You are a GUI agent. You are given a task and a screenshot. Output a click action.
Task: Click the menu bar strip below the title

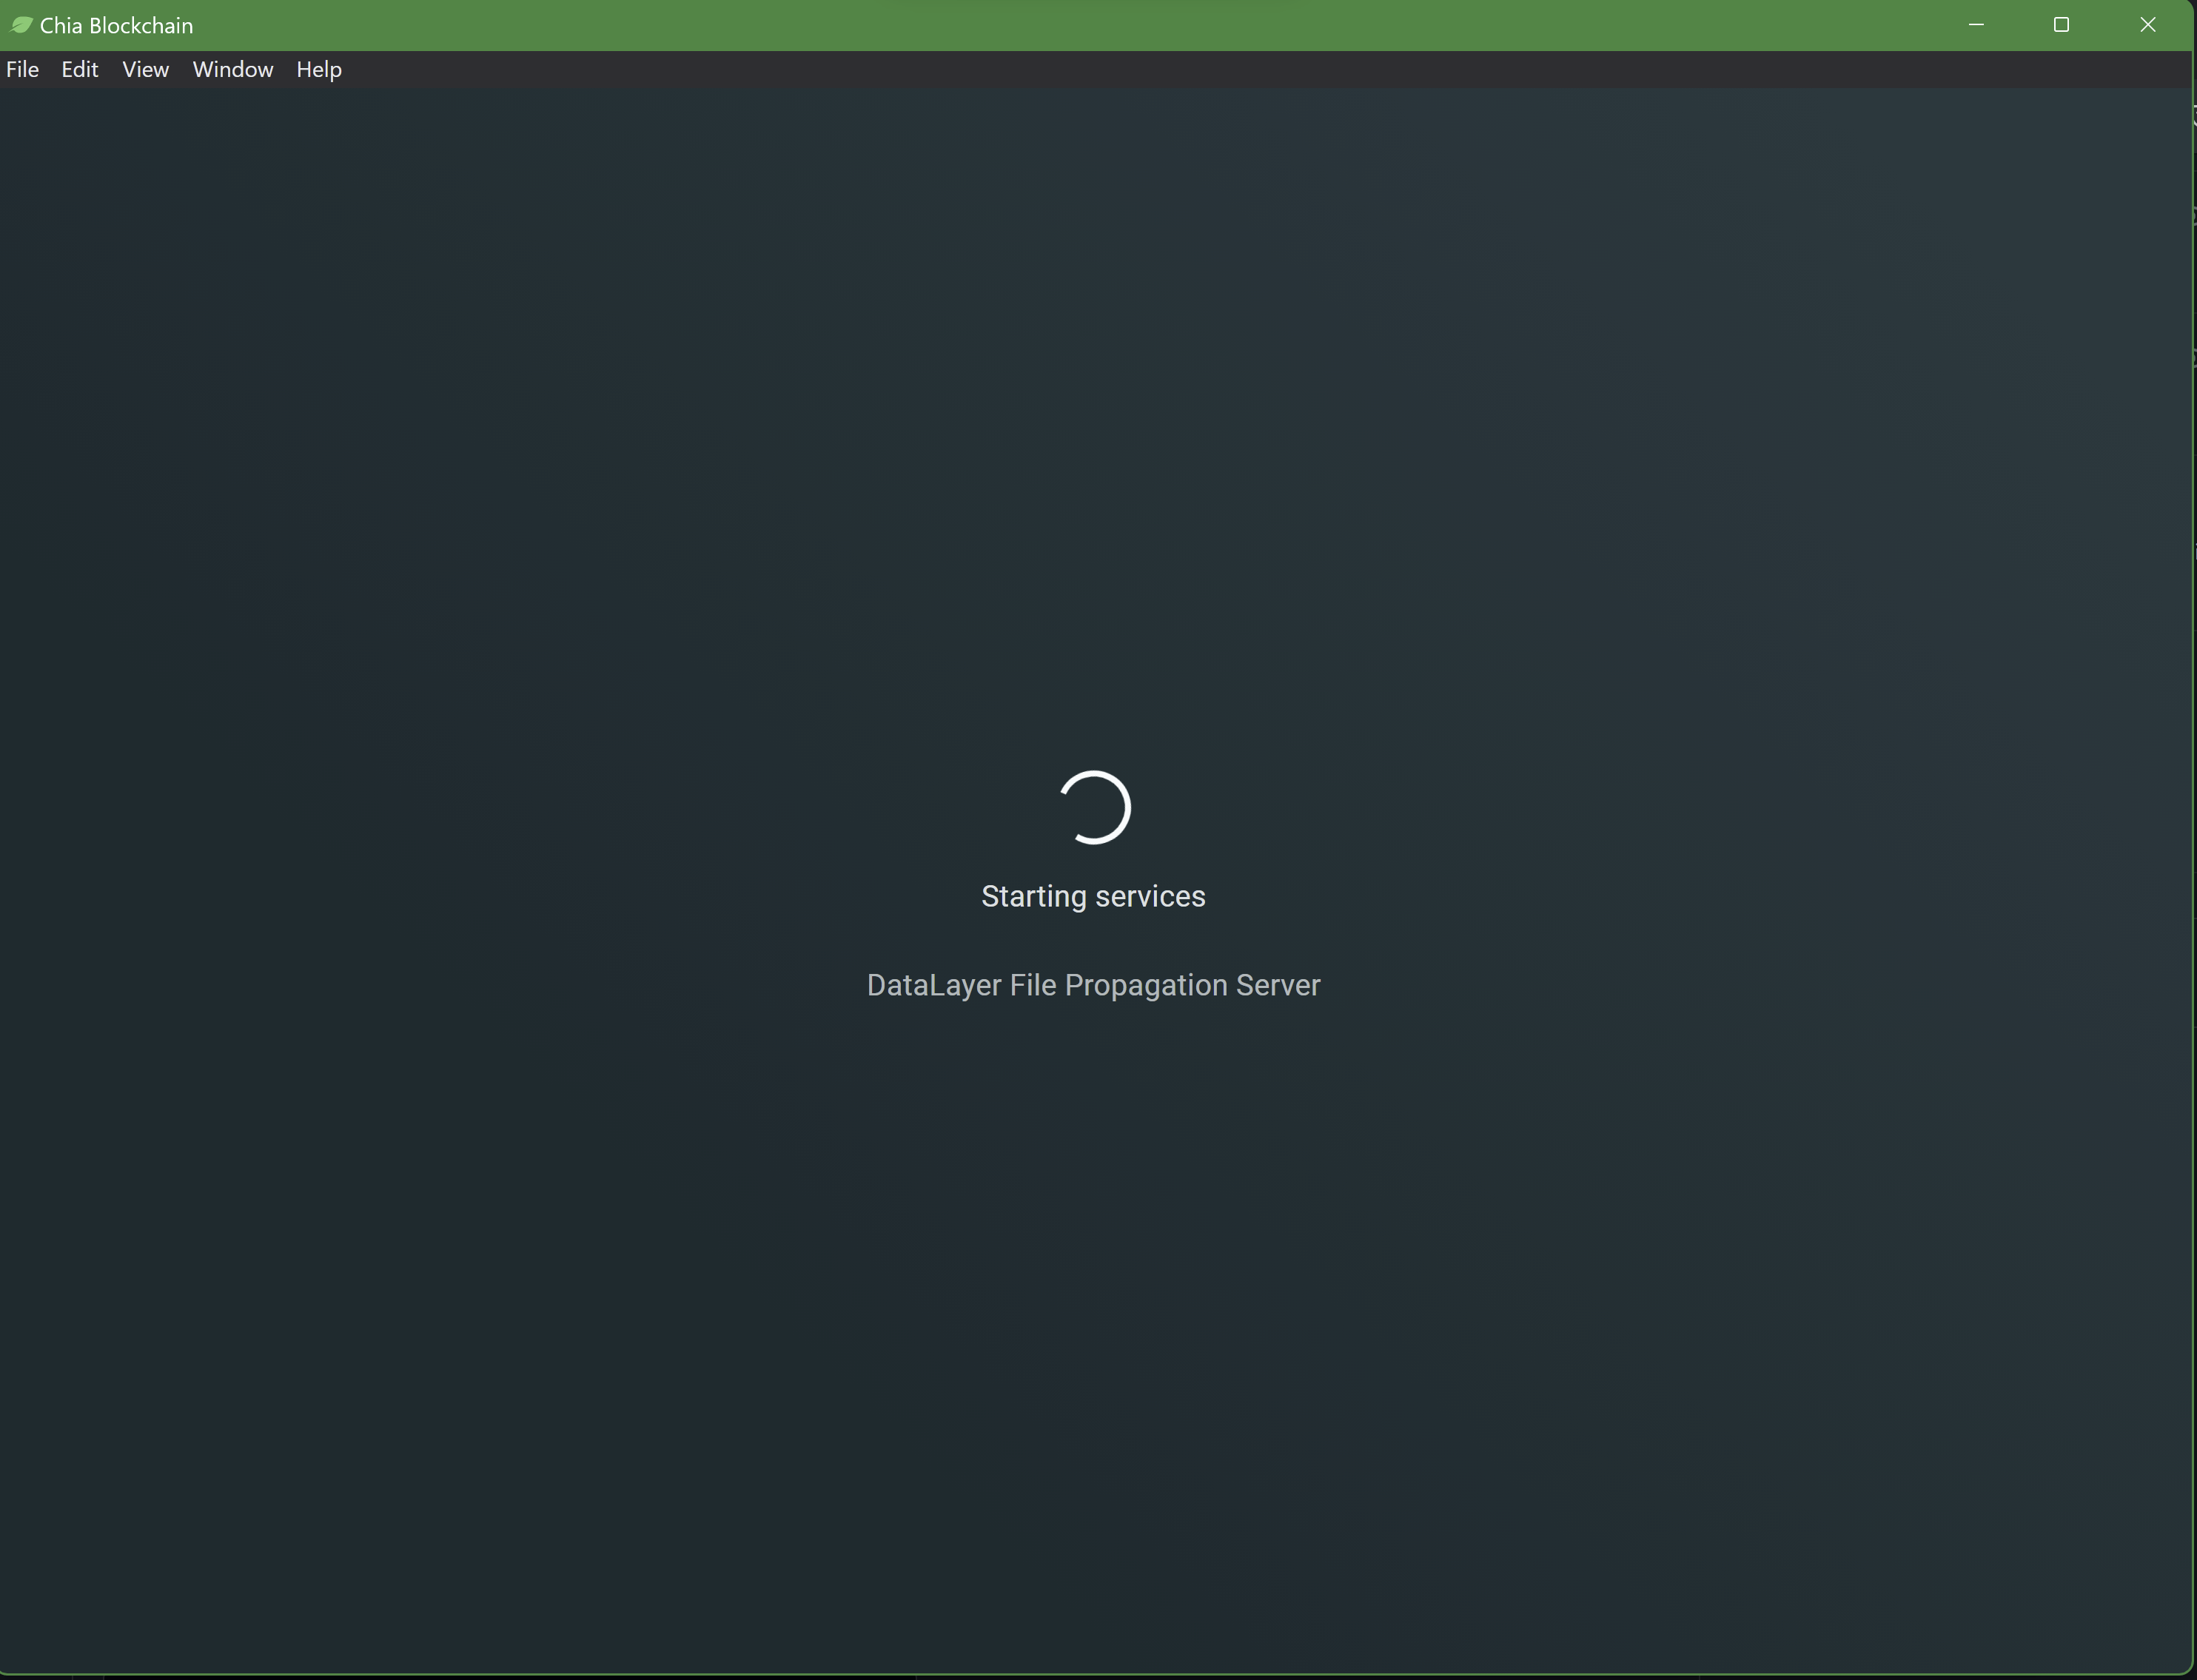point(700,69)
